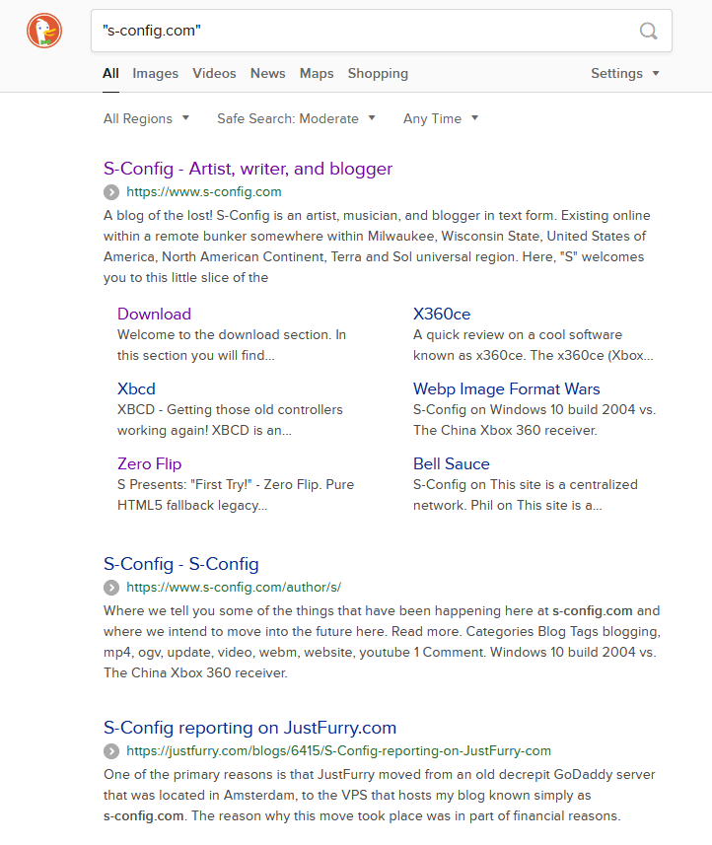Open the Settings dropdown

pos(624,73)
